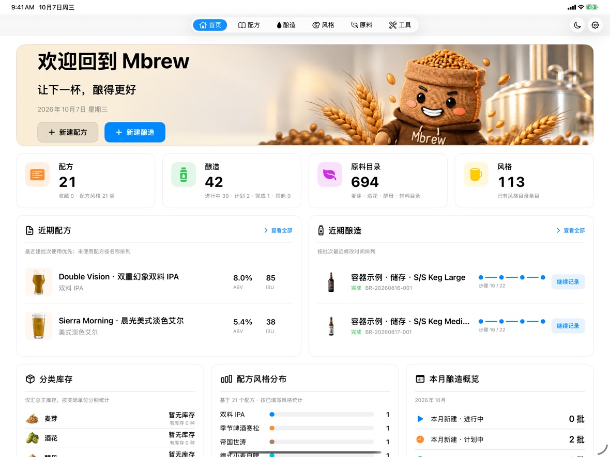
Task: Click the orange clock icon 计划中
Action: tap(420, 439)
